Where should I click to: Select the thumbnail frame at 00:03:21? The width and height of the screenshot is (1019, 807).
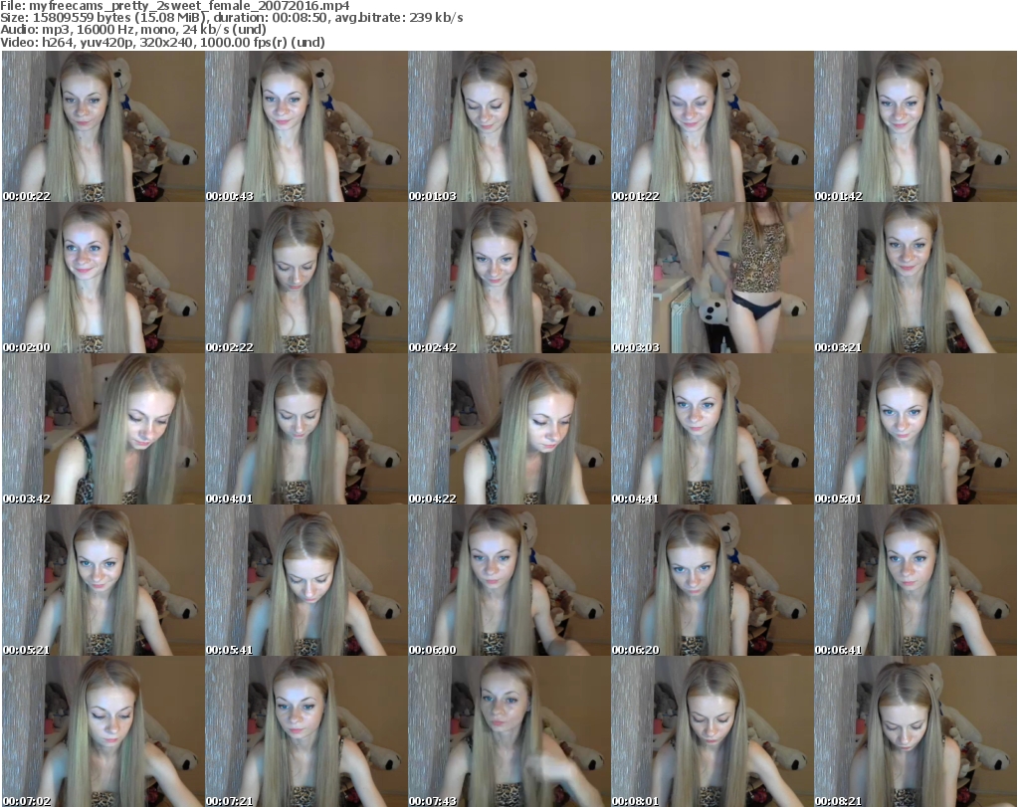[916, 278]
